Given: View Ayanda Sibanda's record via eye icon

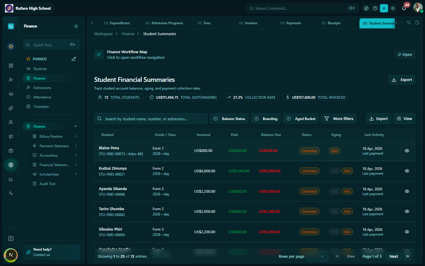Looking at the screenshot, I should click(407, 191).
